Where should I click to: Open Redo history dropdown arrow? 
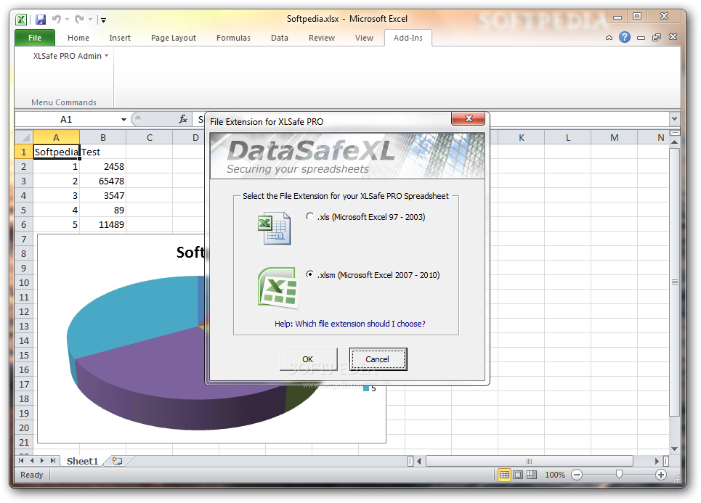tap(90, 19)
